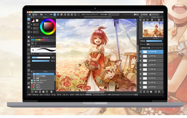Image resolution: width=187 pixels, height=118 pixels.
Task: Click the layer 不透明度 opacity slider
Action: click(154, 41)
